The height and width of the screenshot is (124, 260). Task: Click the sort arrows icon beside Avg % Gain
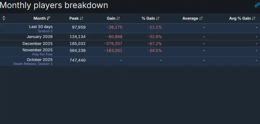tap(253, 19)
